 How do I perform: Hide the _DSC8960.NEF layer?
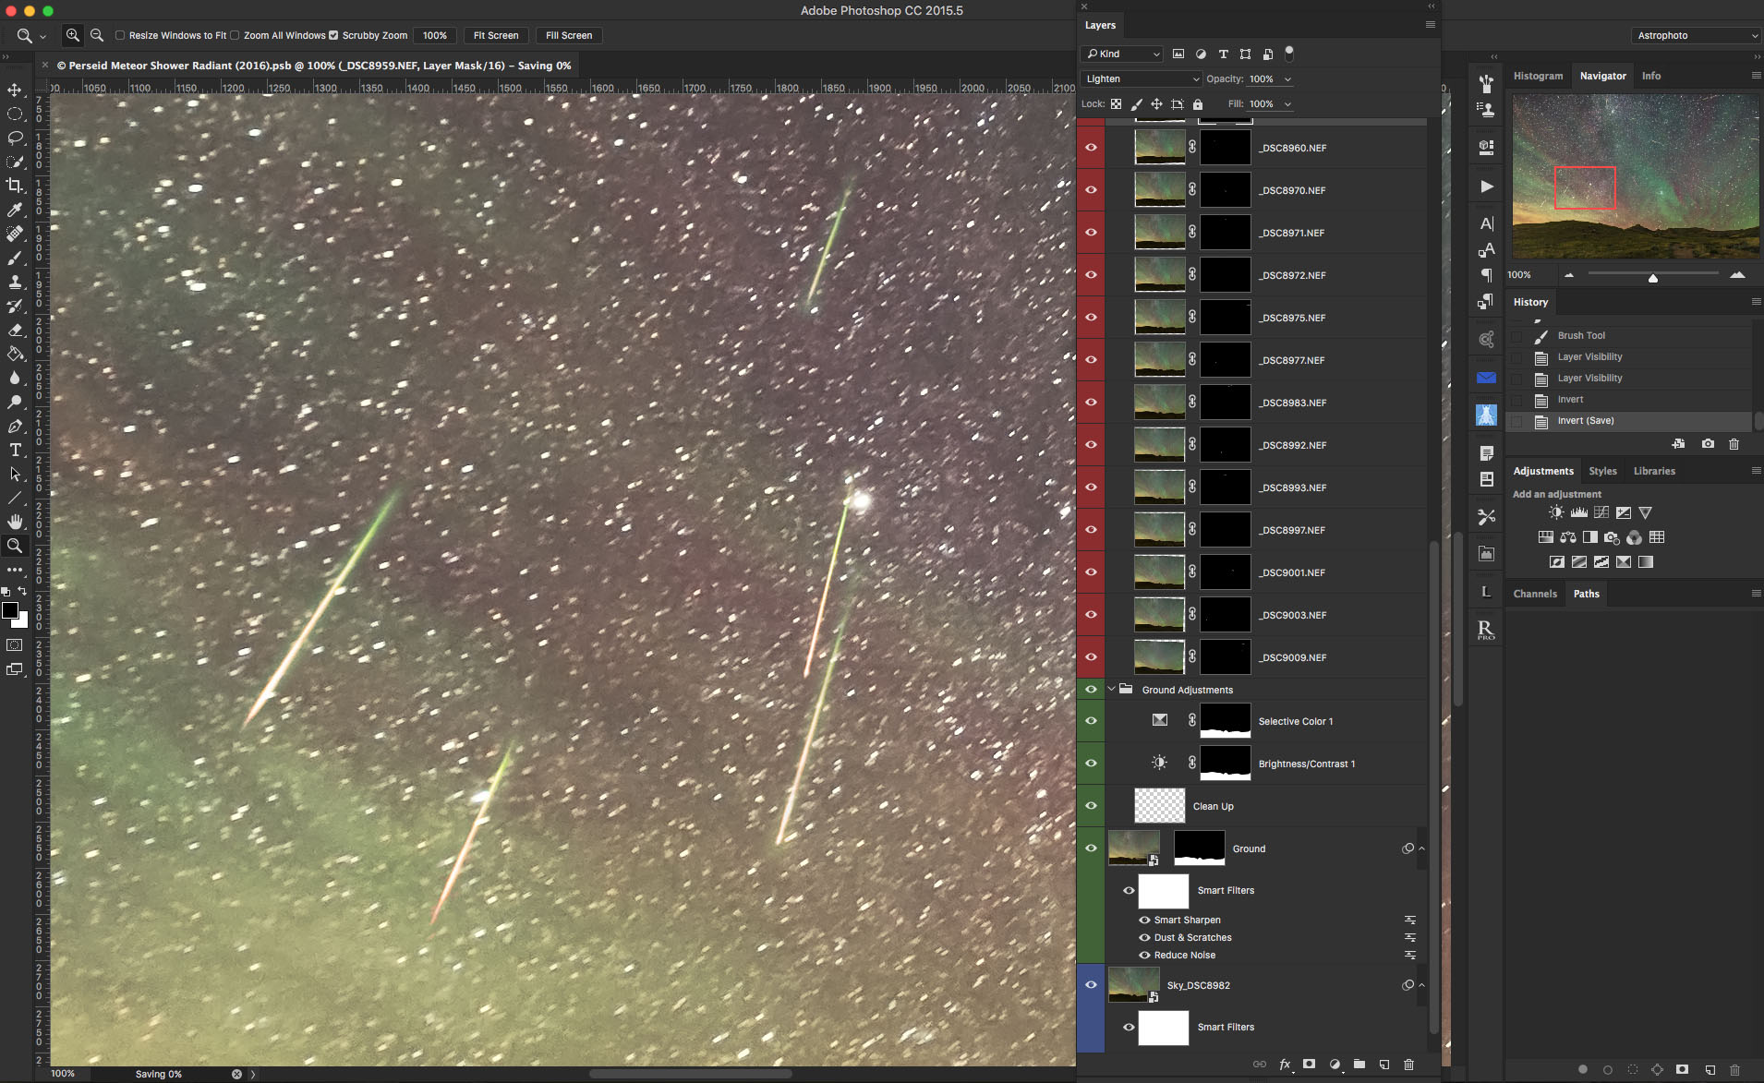(x=1091, y=148)
